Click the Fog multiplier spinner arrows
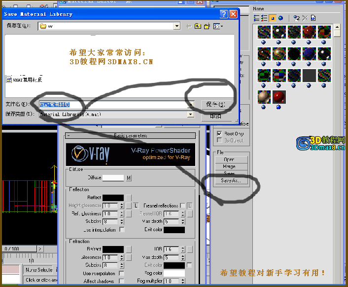The height and width of the screenshot is (287, 348). (183, 281)
